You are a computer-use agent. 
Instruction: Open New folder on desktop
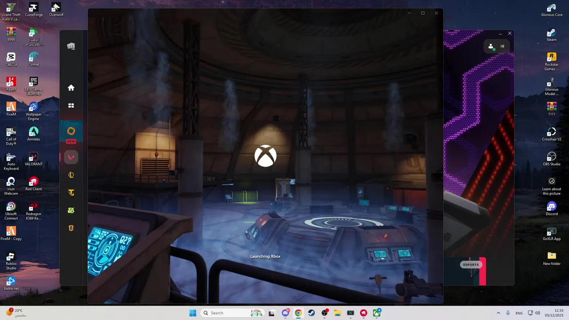[552, 259]
